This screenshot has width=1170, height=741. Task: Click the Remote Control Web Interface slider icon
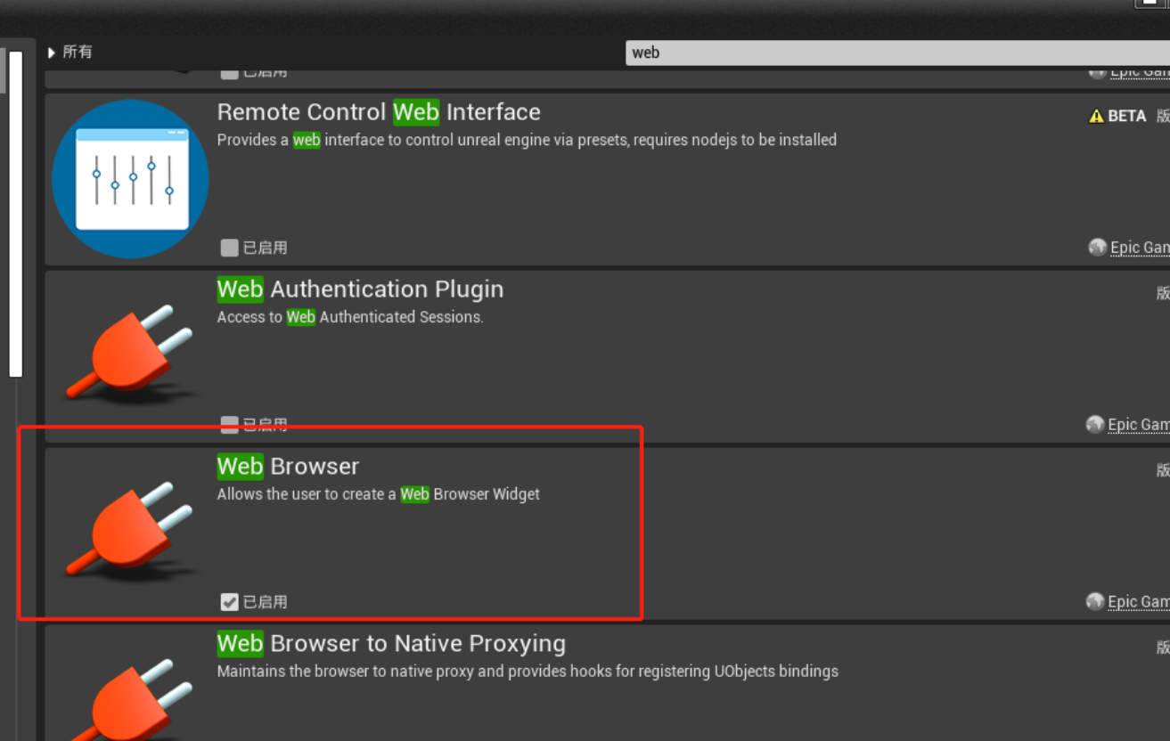pyautogui.click(x=130, y=178)
